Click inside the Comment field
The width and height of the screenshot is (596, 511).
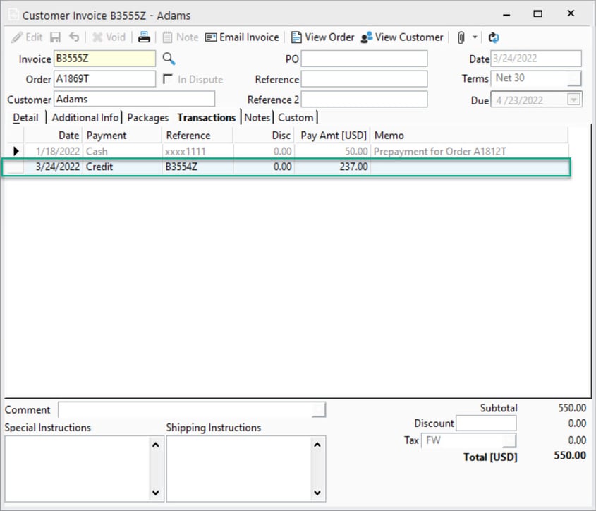point(190,409)
